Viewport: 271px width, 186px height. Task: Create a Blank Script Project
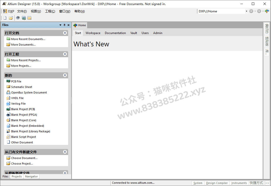coord(23,137)
